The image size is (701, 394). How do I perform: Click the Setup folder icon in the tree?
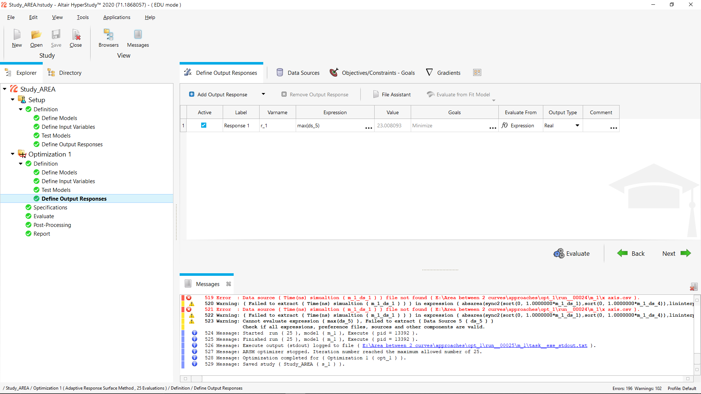click(x=22, y=100)
